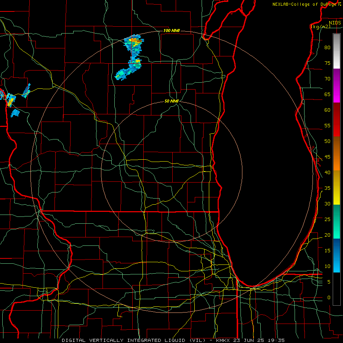
Task: Click the 20 value on the scale
Action: click(327, 235)
